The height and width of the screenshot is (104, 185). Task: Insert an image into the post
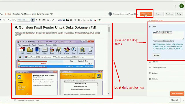(64, 20)
